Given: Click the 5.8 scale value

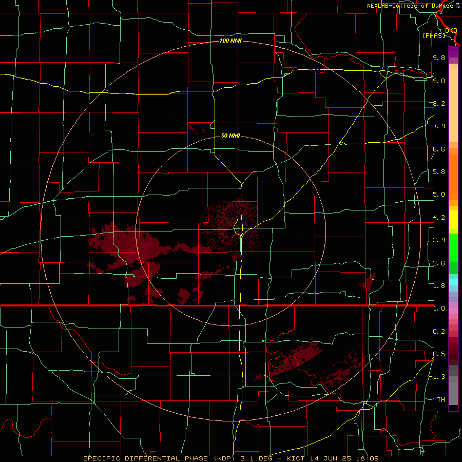Looking at the screenshot, I should pyautogui.click(x=439, y=172).
